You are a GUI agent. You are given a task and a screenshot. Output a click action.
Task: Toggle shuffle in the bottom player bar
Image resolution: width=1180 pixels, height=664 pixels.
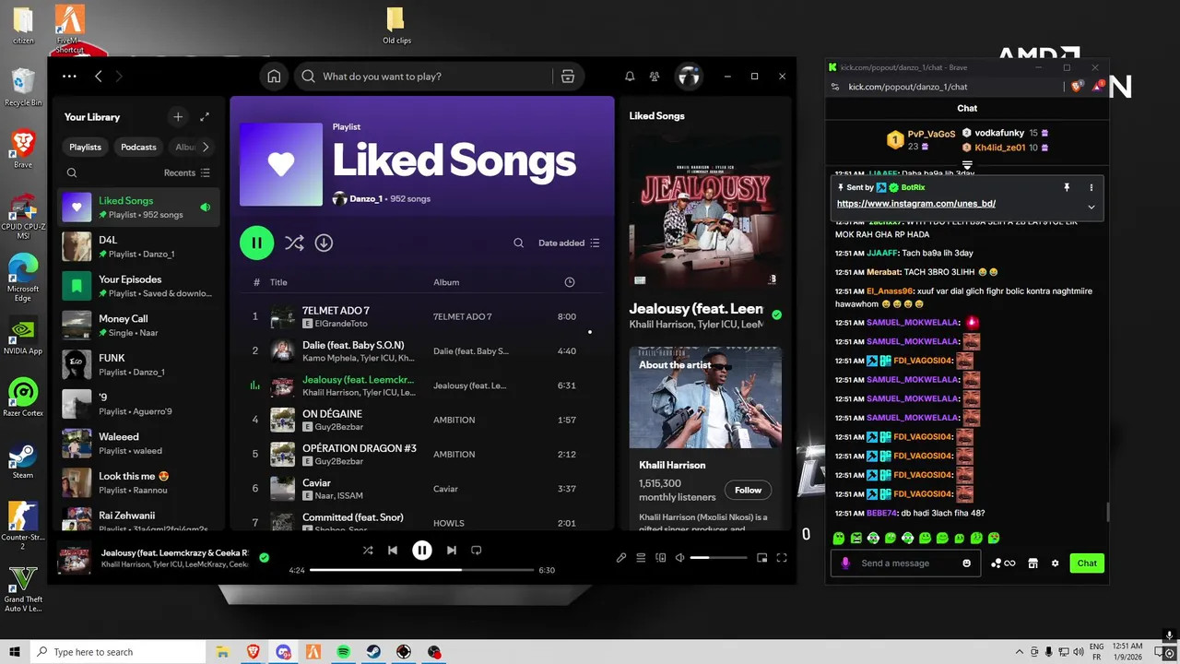click(368, 551)
